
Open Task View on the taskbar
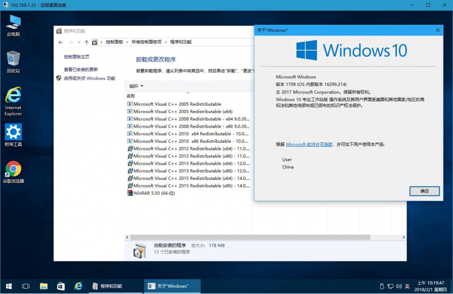point(26,286)
